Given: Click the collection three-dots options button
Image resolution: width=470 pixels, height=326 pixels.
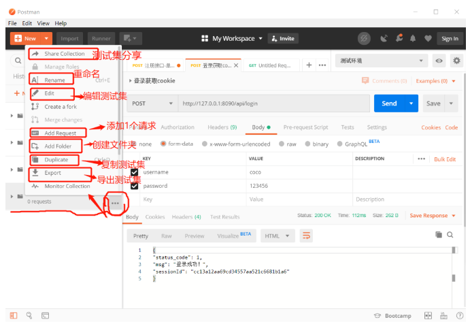Looking at the screenshot, I should [x=115, y=203].
